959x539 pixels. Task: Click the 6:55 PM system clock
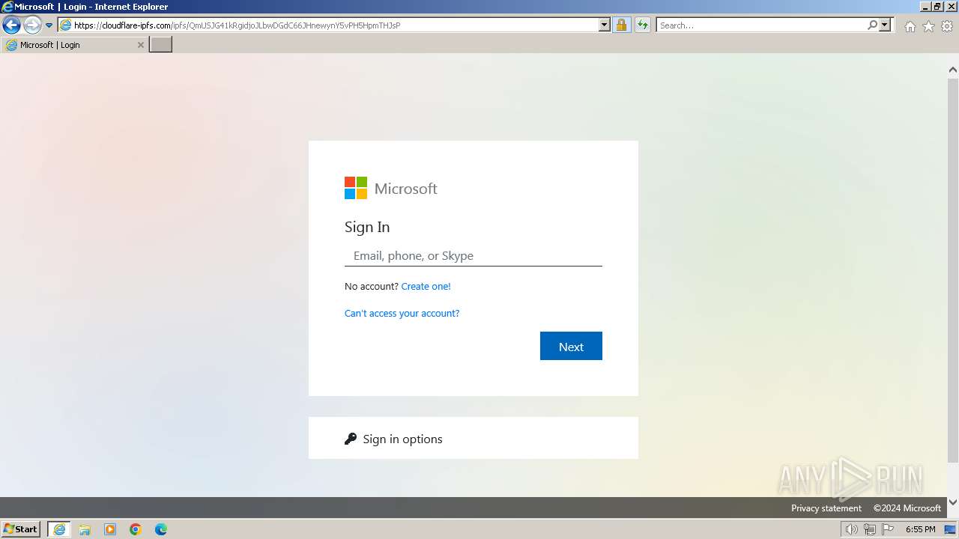click(x=920, y=529)
